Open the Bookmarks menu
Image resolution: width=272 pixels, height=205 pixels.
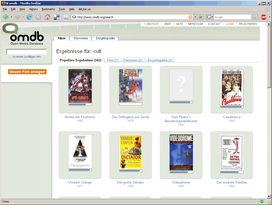click(x=48, y=9)
